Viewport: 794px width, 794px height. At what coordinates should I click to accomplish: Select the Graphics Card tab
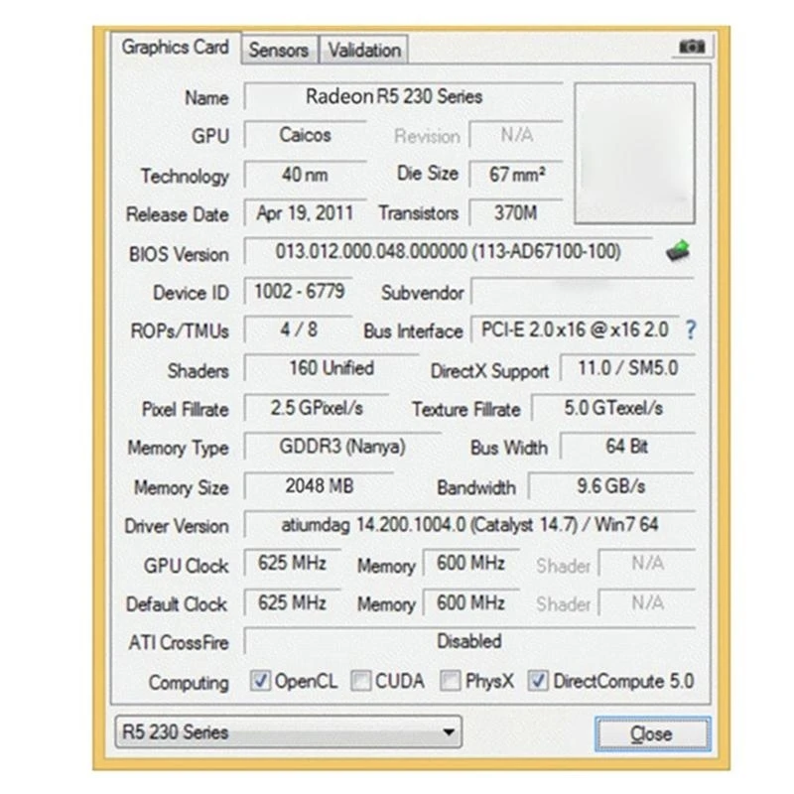point(176,48)
